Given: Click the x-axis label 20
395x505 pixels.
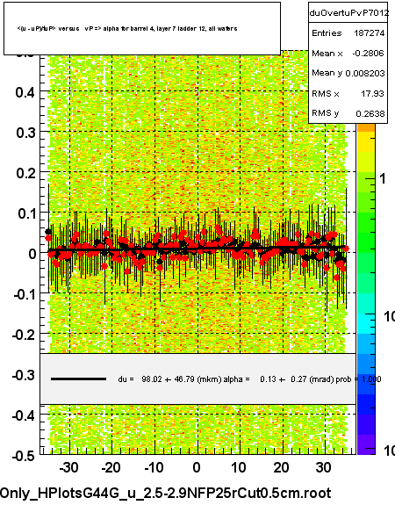Looking at the screenshot, I should (x=282, y=467).
